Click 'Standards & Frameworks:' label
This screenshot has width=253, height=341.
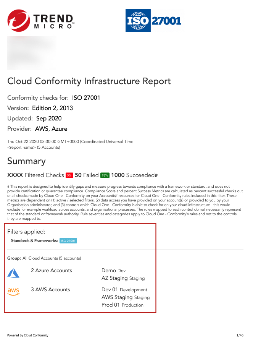[34, 240]
